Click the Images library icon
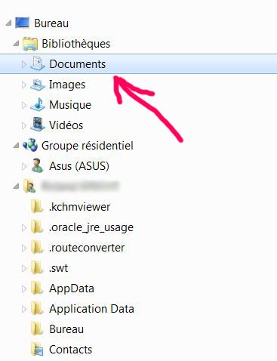The image size is (277, 361). [38, 85]
